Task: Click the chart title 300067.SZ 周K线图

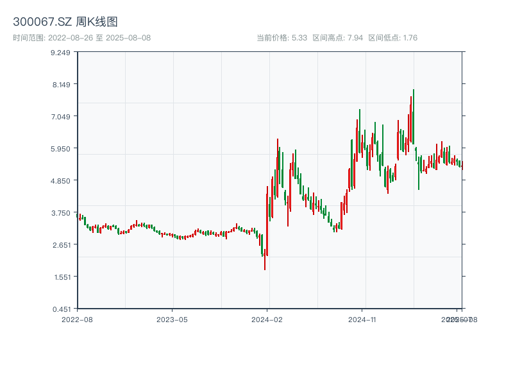Action: tap(65, 22)
